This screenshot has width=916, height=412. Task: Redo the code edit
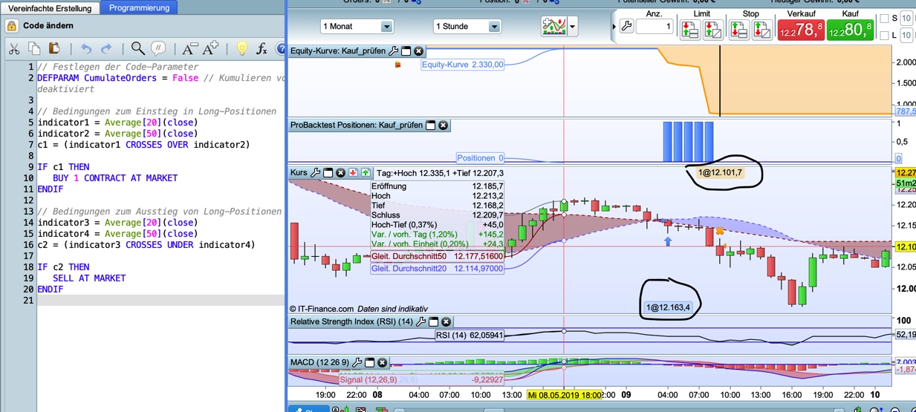click(x=106, y=49)
